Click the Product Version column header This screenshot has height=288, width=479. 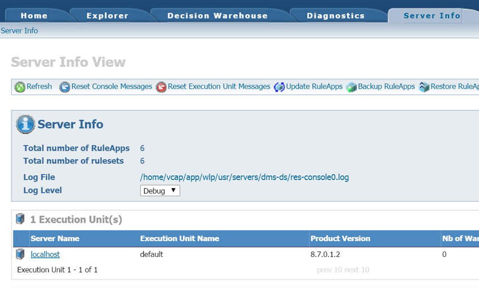pyautogui.click(x=340, y=238)
